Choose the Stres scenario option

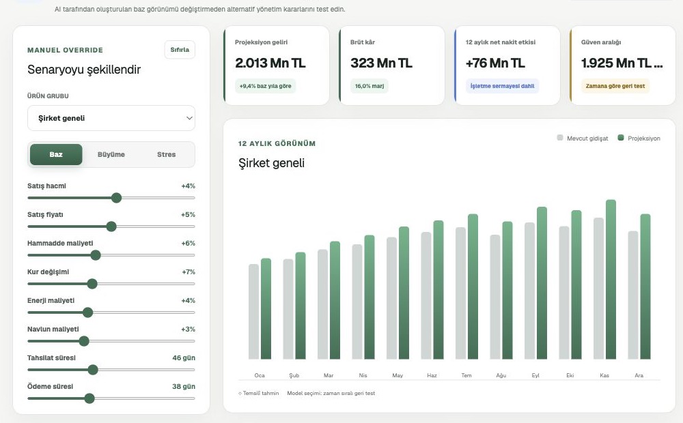click(167, 154)
